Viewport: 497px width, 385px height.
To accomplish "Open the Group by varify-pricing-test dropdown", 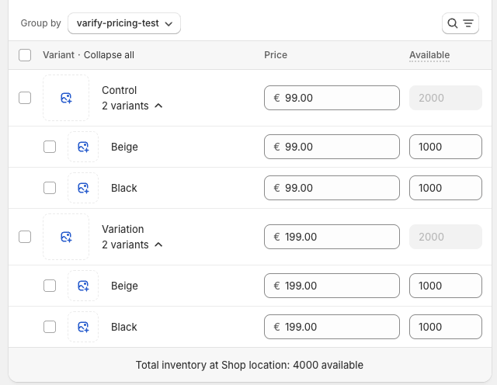I will pyautogui.click(x=124, y=23).
